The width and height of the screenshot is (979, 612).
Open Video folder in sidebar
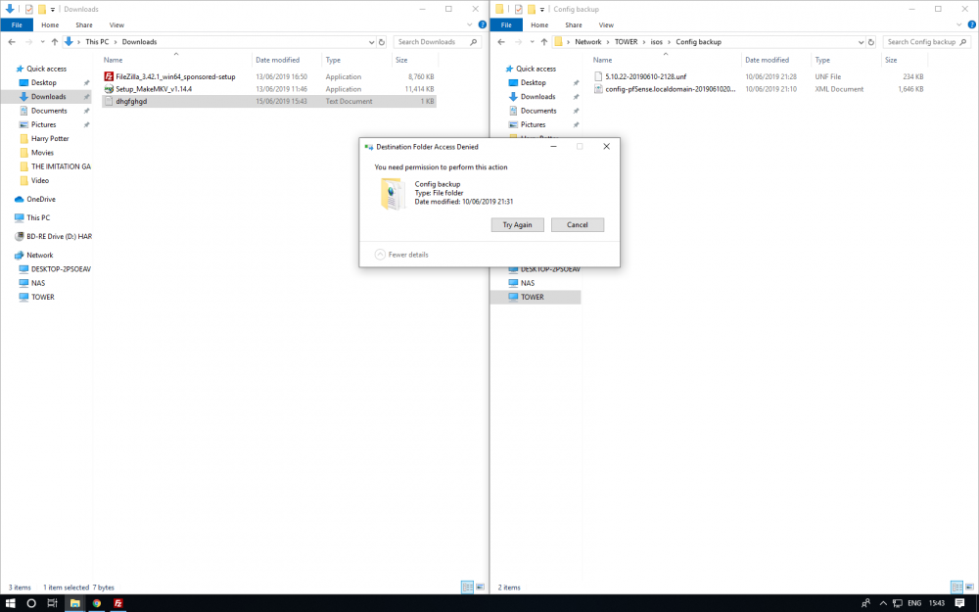click(x=40, y=180)
